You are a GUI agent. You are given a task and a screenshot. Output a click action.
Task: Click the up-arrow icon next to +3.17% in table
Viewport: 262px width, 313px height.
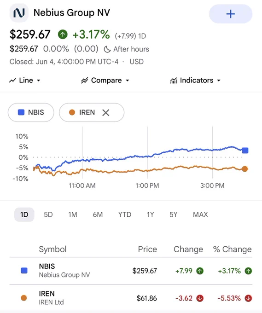click(x=248, y=271)
